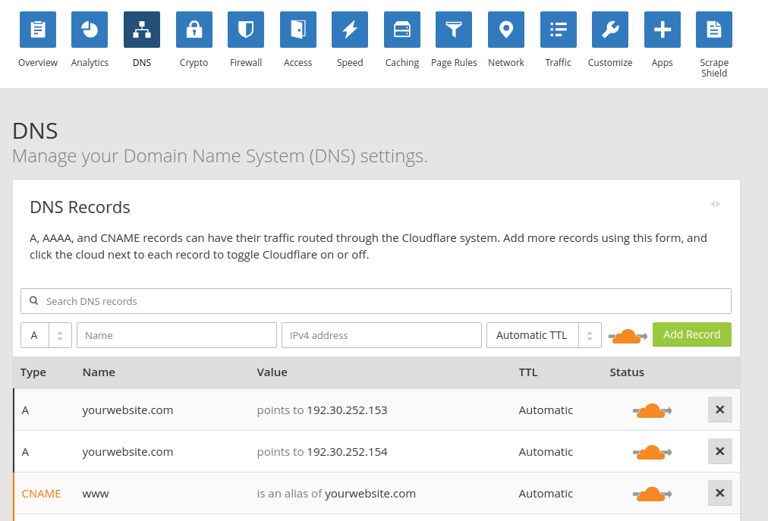The height and width of the screenshot is (521, 768).
Task: Go to the Crypto padlock icon
Action: [194, 30]
